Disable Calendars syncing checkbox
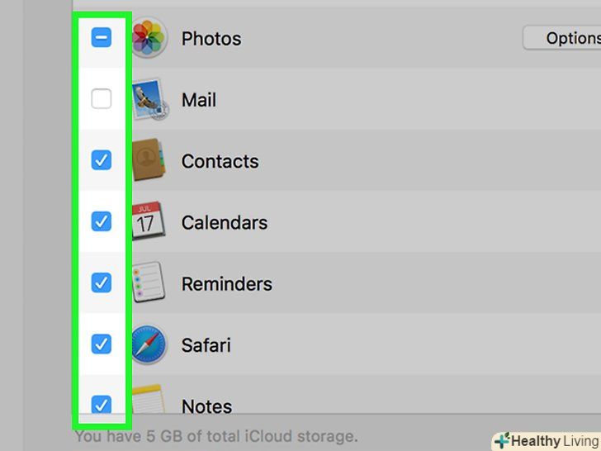The image size is (601, 451). [101, 222]
